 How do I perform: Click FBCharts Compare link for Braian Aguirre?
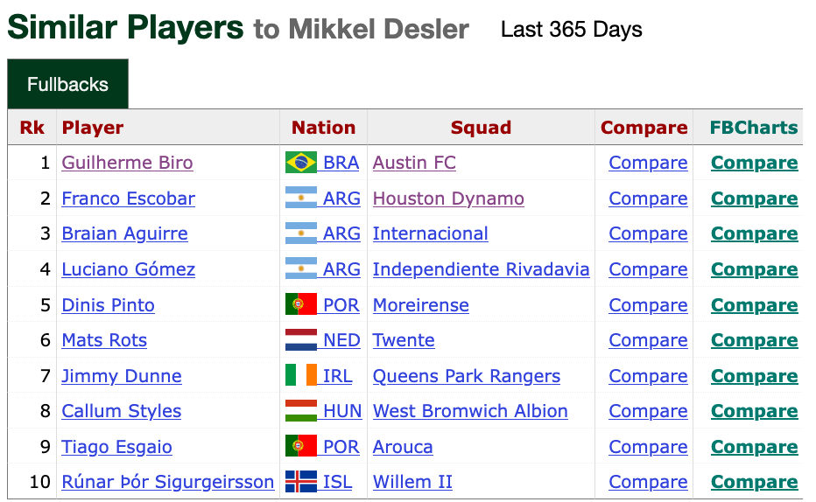tap(754, 234)
